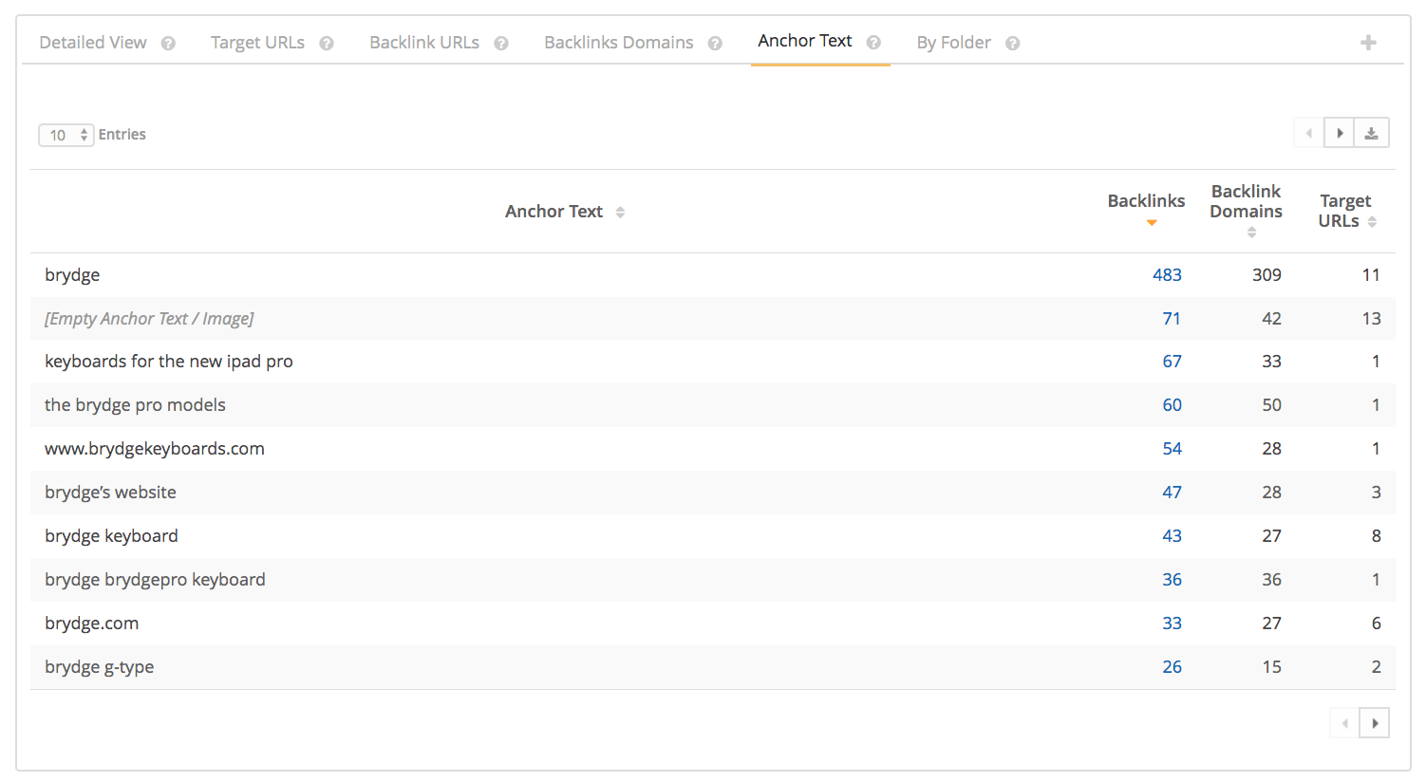Select 'brydge g-type' anchor text
This screenshot has width=1426, height=782.
99,667
